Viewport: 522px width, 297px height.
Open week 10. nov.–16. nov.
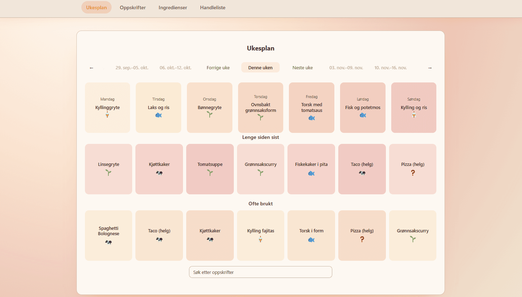click(x=391, y=67)
